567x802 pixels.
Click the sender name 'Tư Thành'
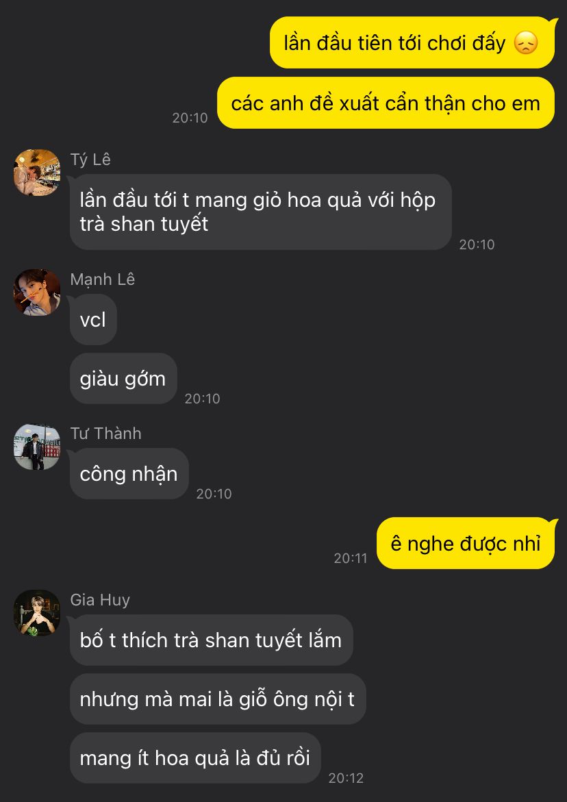[x=106, y=434]
